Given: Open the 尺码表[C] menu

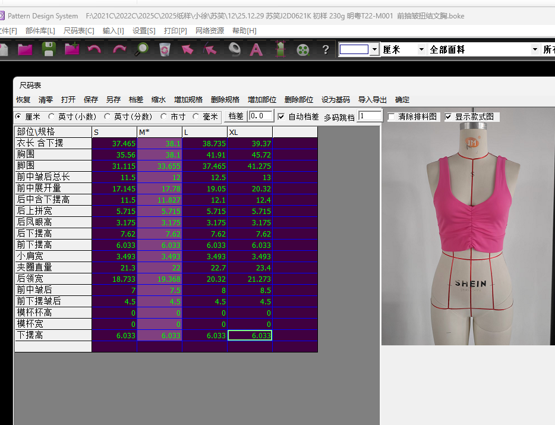Looking at the screenshot, I should [x=78, y=30].
